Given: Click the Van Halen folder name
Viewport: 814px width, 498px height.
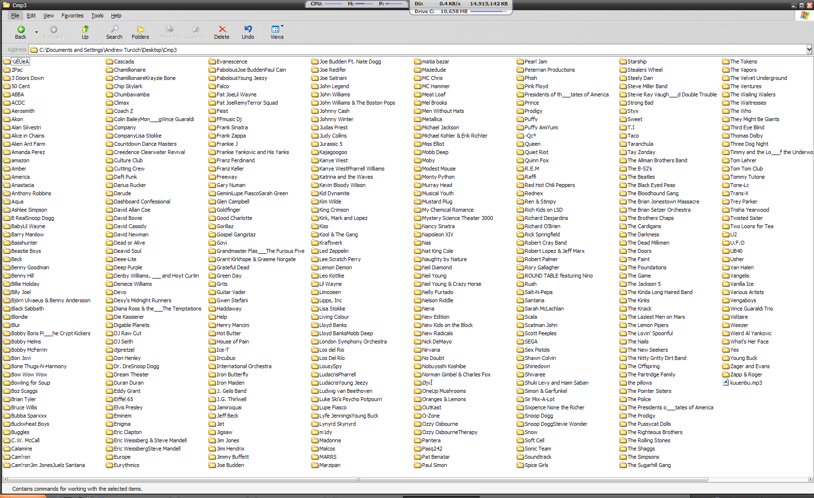Looking at the screenshot, I should pyautogui.click(x=742, y=267).
